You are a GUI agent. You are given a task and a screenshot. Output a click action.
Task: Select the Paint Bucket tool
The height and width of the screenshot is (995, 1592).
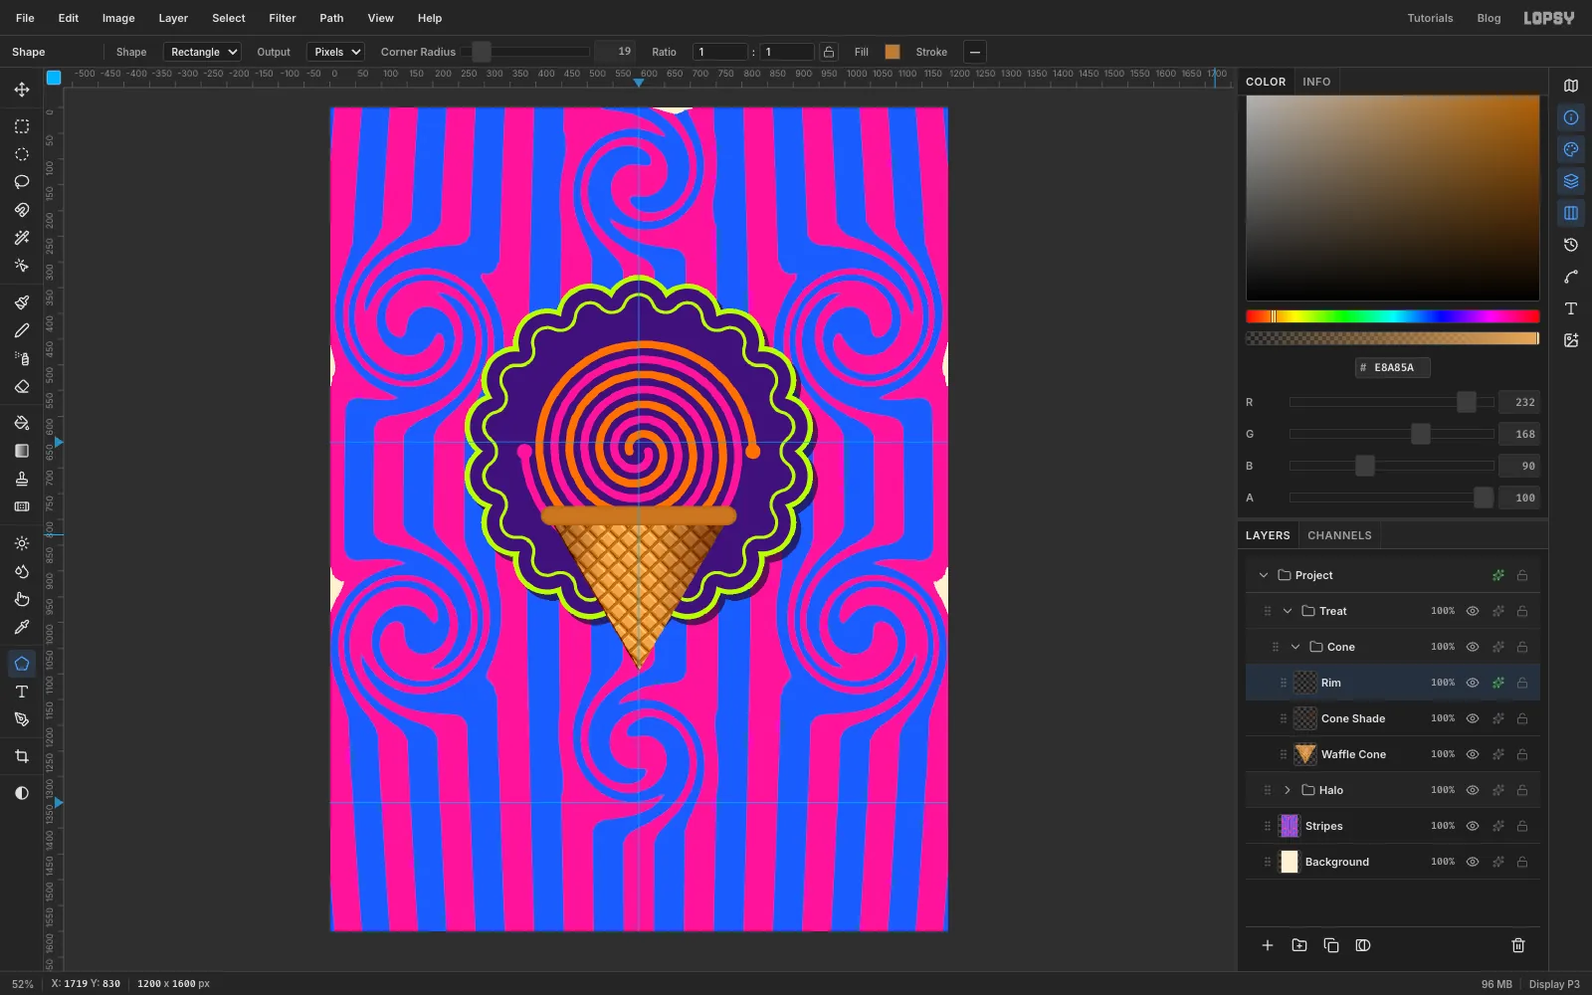click(x=22, y=423)
